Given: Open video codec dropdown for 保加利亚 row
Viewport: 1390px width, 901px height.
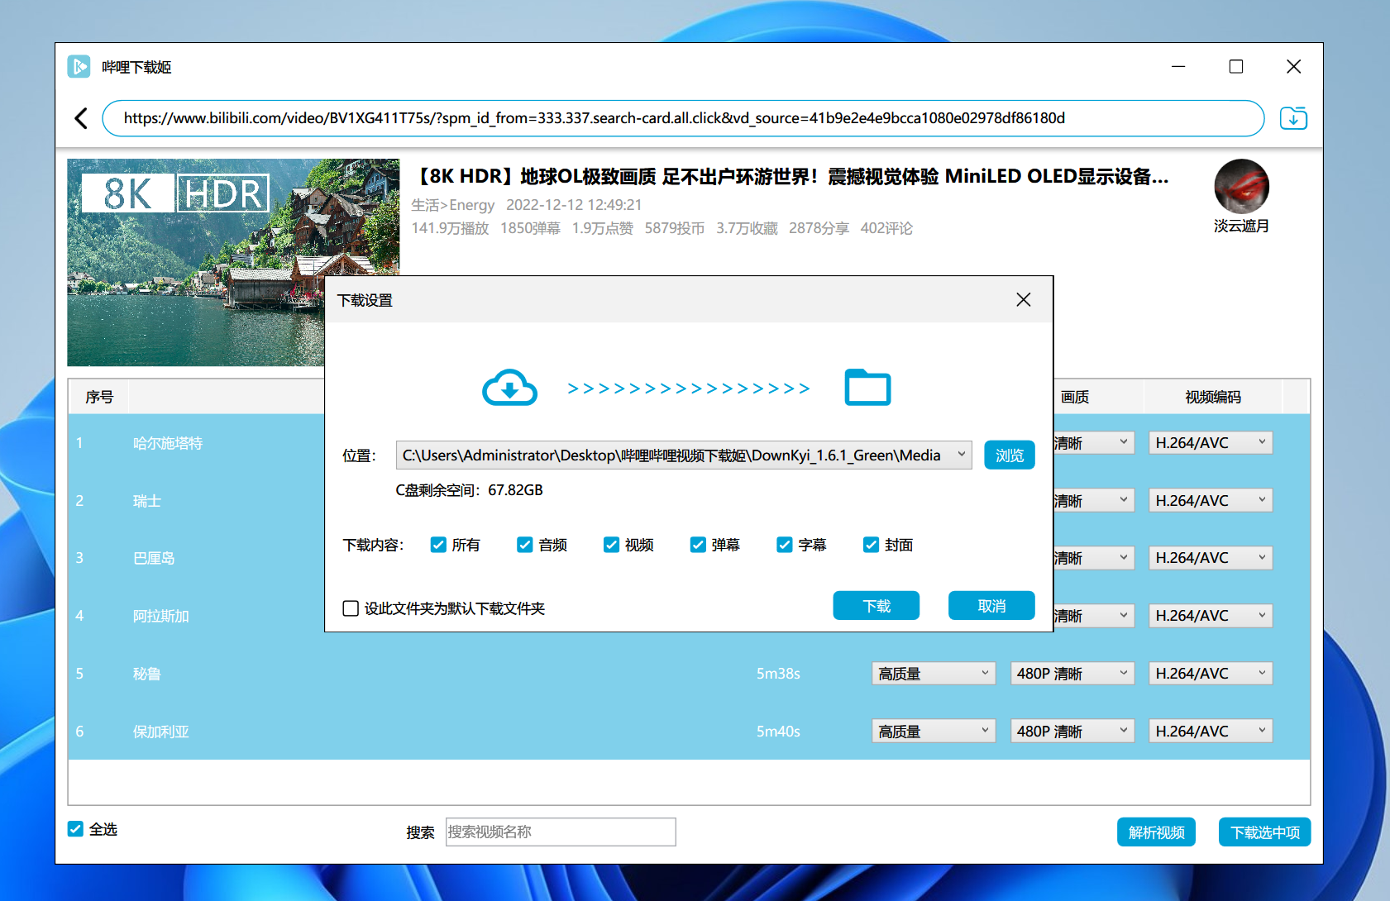Looking at the screenshot, I should [1210, 732].
